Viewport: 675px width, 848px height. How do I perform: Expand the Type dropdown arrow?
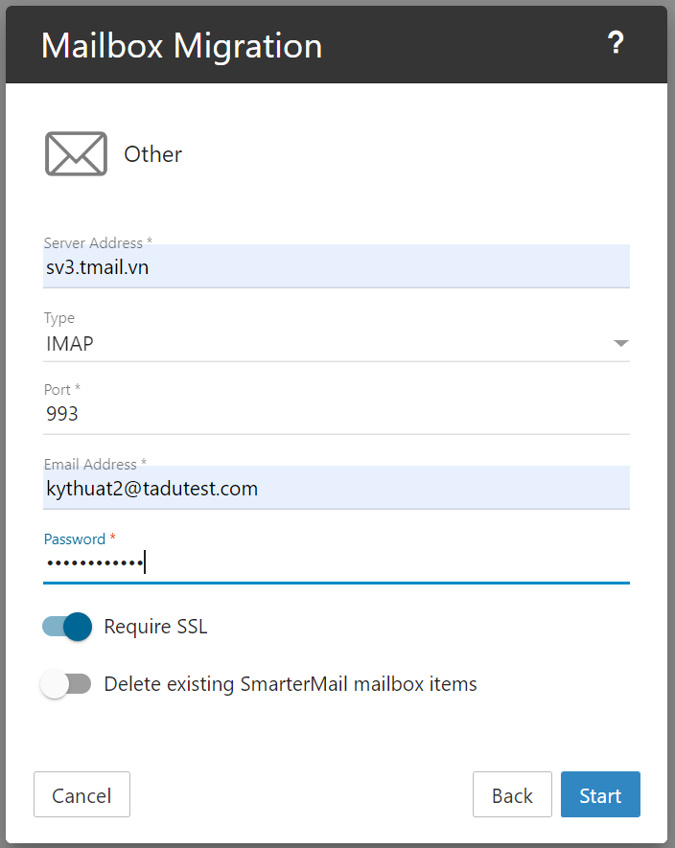(x=620, y=343)
